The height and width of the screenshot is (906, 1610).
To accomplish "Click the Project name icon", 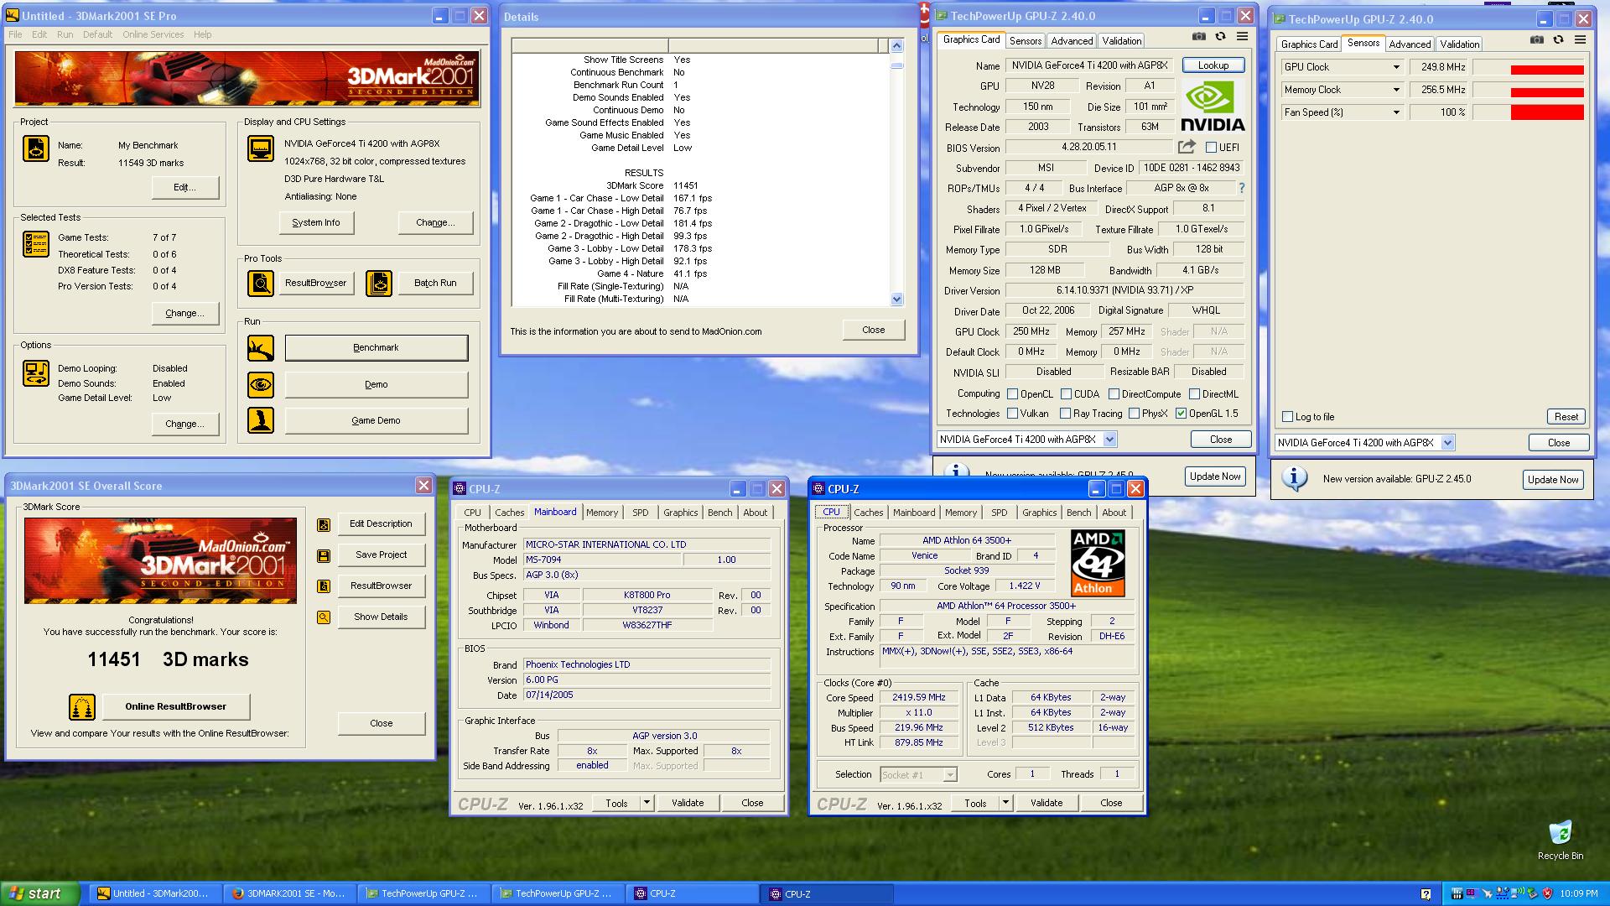I will click(x=36, y=148).
